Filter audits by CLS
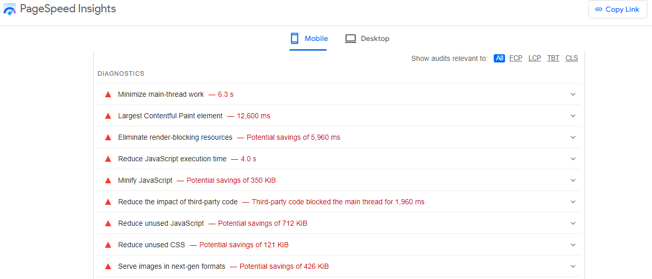Viewport: 652px width, 279px height. pos(572,58)
